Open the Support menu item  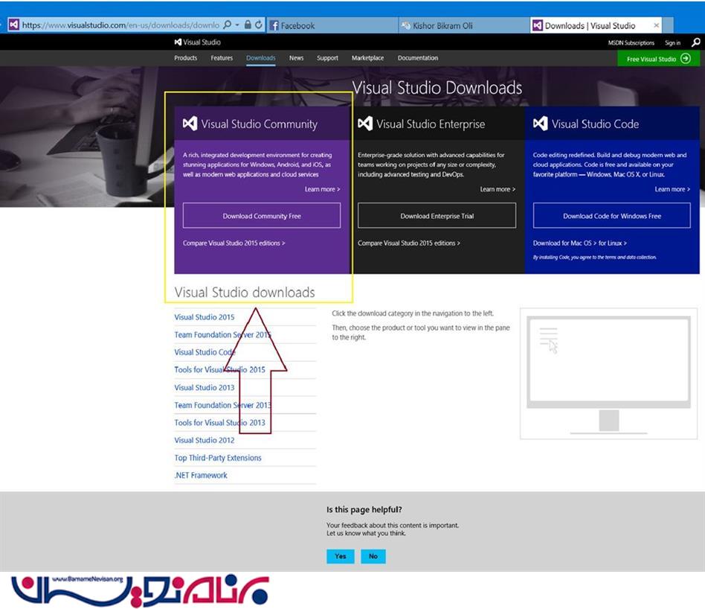tap(327, 58)
